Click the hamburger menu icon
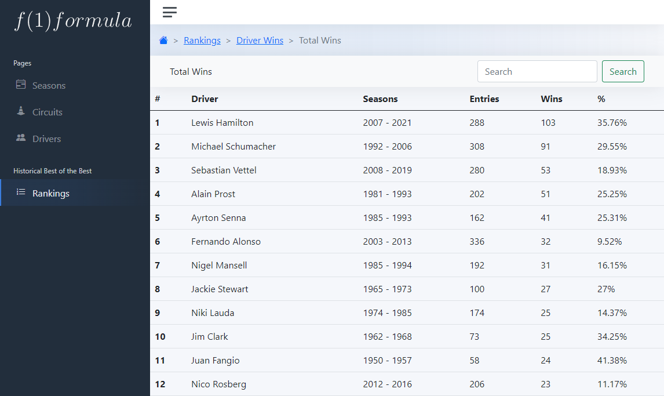The height and width of the screenshot is (396, 664). (170, 12)
